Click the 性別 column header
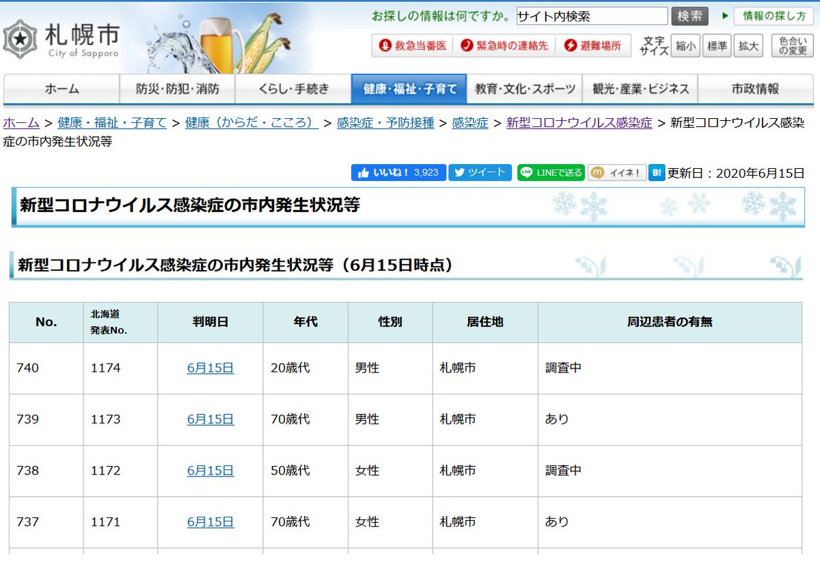 390,322
